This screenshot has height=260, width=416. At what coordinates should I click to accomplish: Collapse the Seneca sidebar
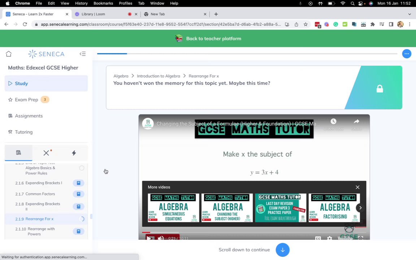click(82, 54)
